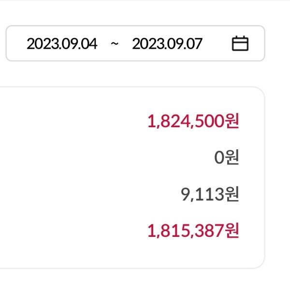The height and width of the screenshot is (290, 290).
Task: Click the start date 2023.09.04
Action: click(x=62, y=44)
